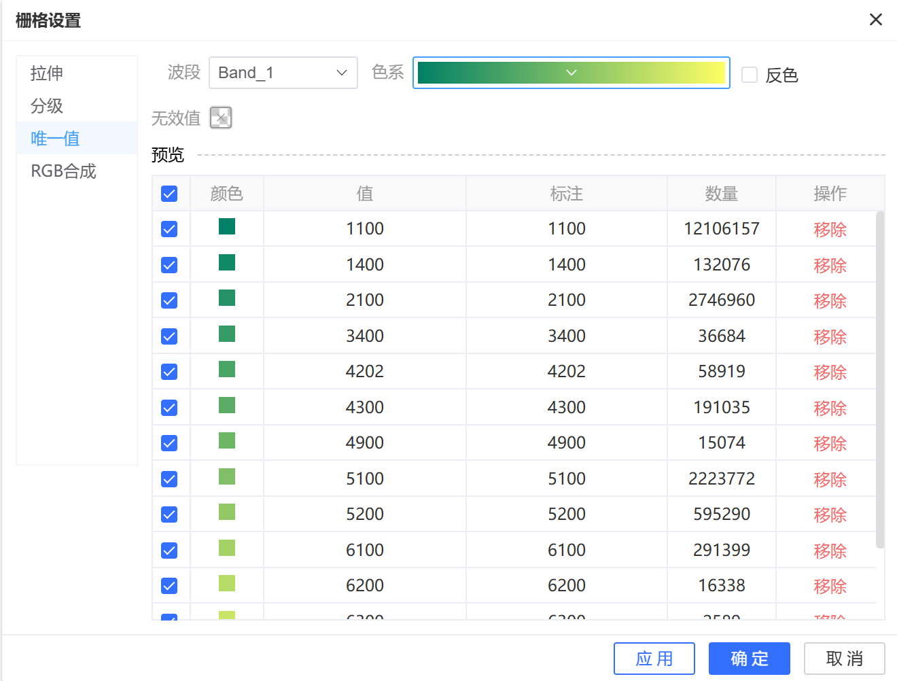Remove the 2100 row via 移除

click(x=830, y=301)
